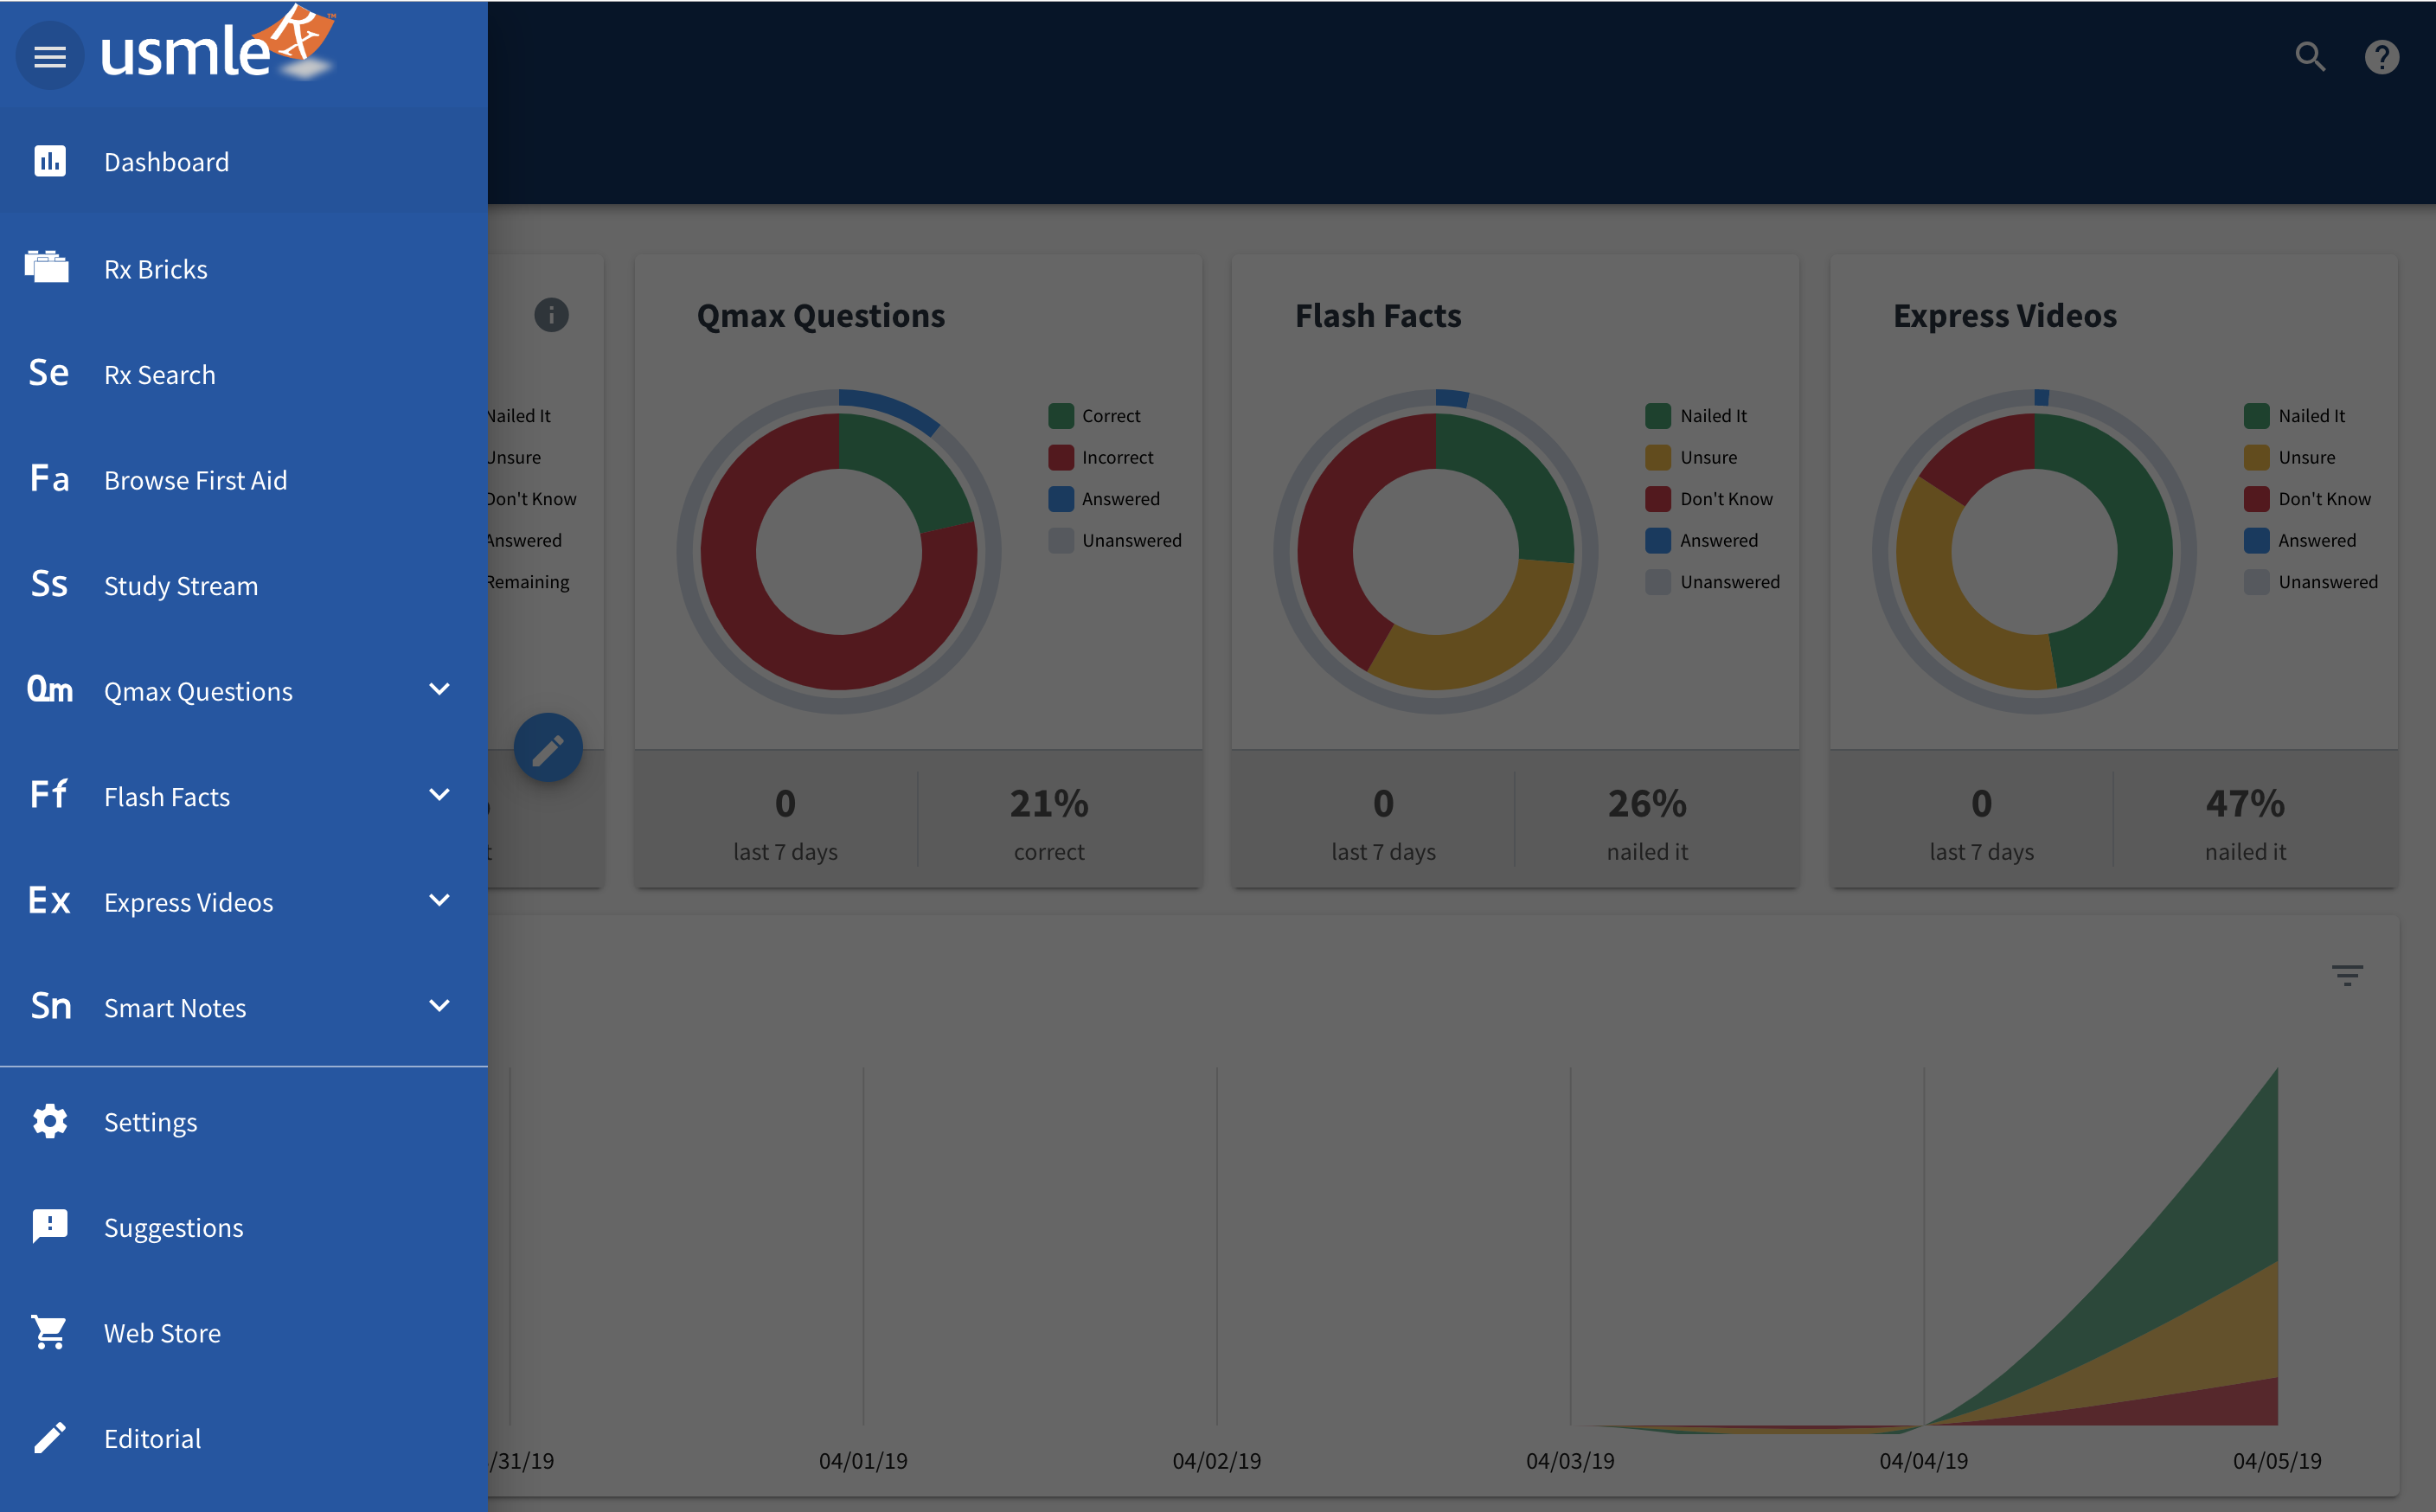Open the Dashboard menu item
This screenshot has width=2436, height=1512.
pos(244,161)
